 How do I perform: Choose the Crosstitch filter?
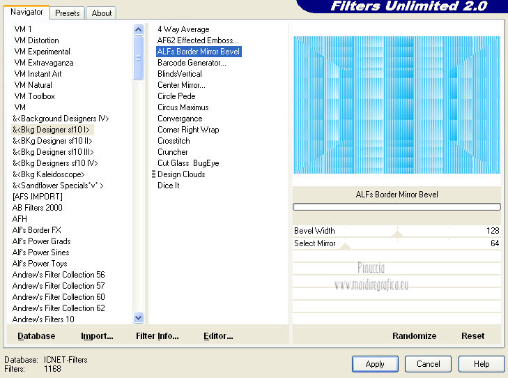click(x=174, y=141)
